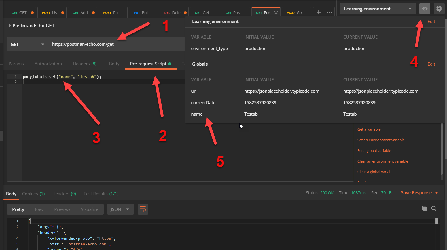Image resolution: width=447 pixels, height=250 pixels.
Task: Open Learning environment selector dropdown
Action: pyautogui.click(x=378, y=9)
